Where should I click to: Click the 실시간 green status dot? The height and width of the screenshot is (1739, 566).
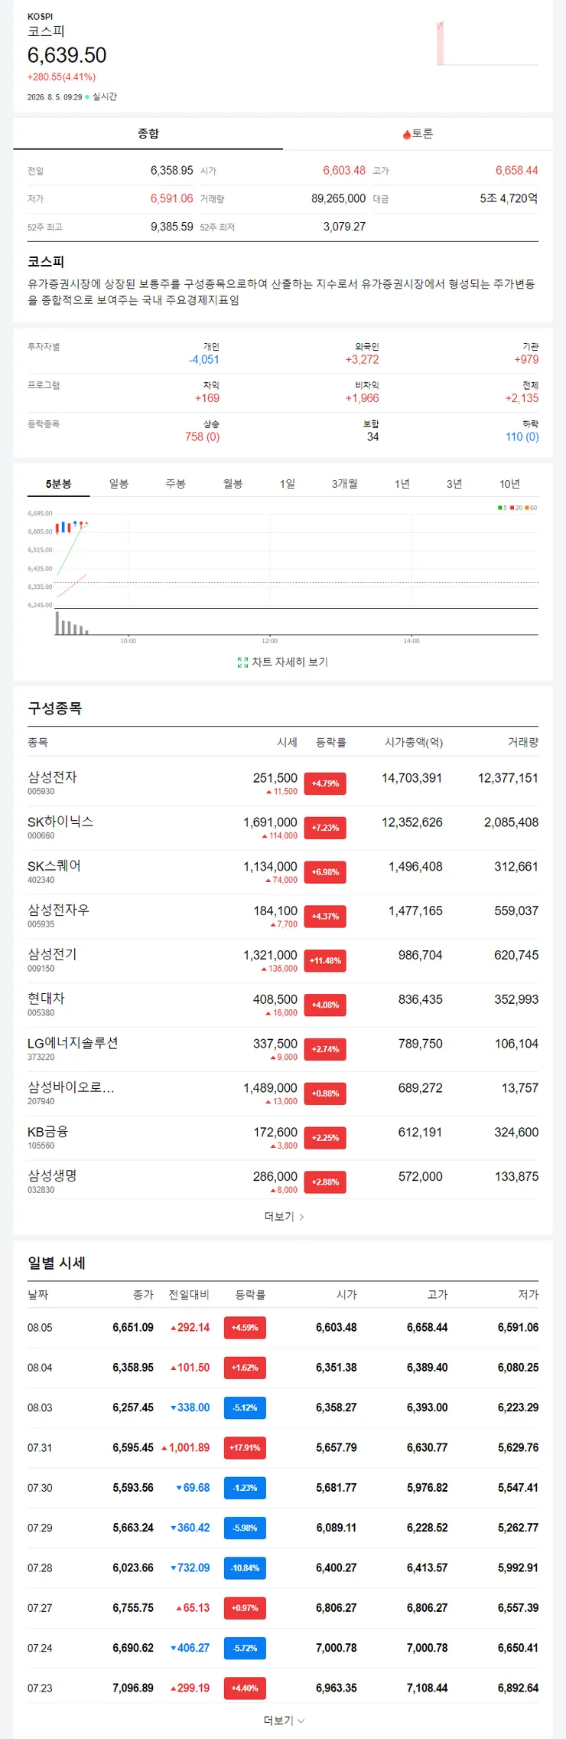87,97
